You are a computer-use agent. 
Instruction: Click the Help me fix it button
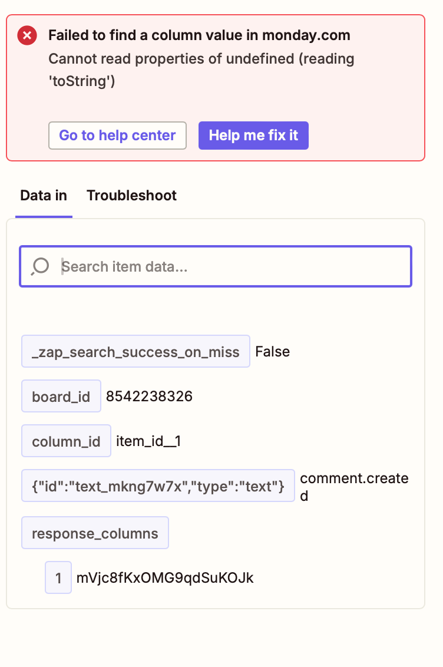(x=253, y=136)
